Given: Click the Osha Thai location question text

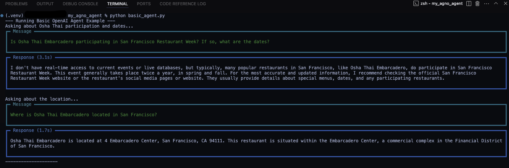Looking at the screenshot, I should [x=84, y=115].
